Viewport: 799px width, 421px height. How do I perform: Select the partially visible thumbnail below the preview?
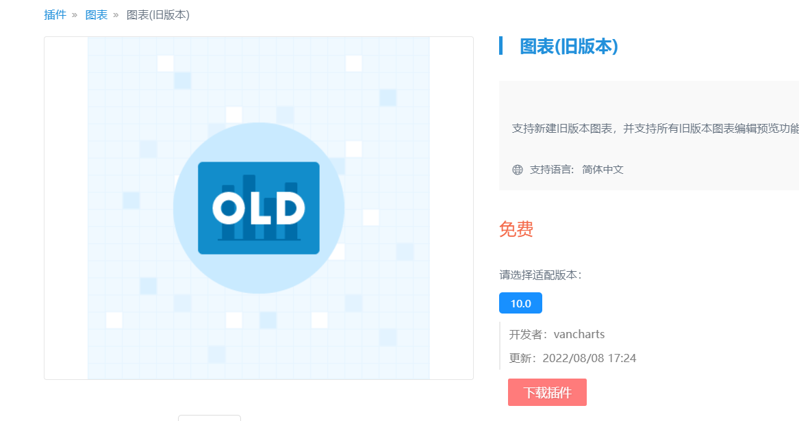coord(210,417)
